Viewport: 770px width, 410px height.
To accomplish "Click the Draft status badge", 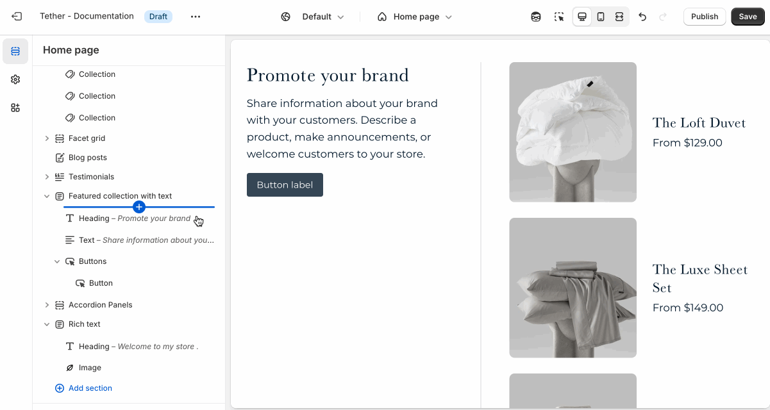I will pyautogui.click(x=158, y=17).
